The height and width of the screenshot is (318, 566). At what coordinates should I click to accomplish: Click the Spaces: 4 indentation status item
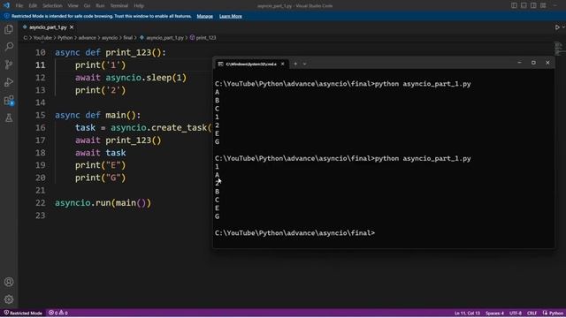coord(494,313)
